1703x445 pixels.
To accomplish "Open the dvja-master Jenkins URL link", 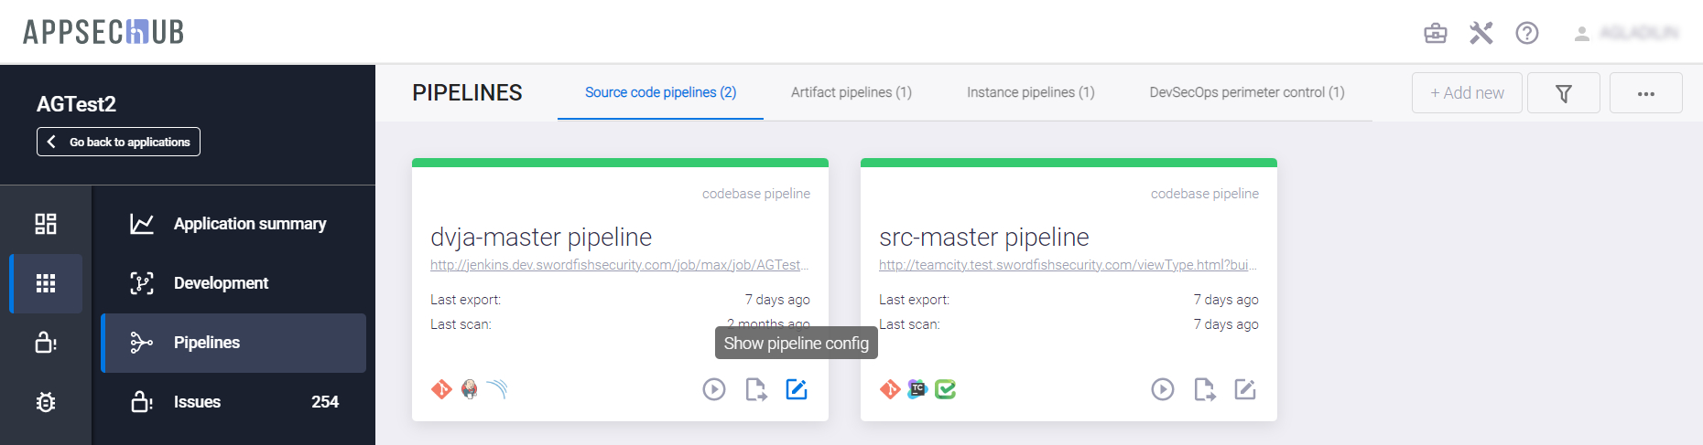I will [x=619, y=265].
